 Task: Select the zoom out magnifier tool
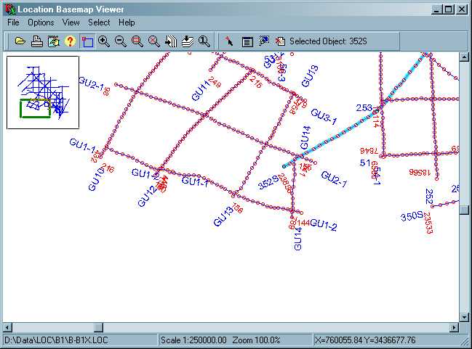pos(121,41)
